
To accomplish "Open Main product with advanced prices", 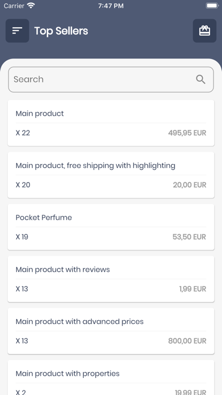I will pos(111,331).
